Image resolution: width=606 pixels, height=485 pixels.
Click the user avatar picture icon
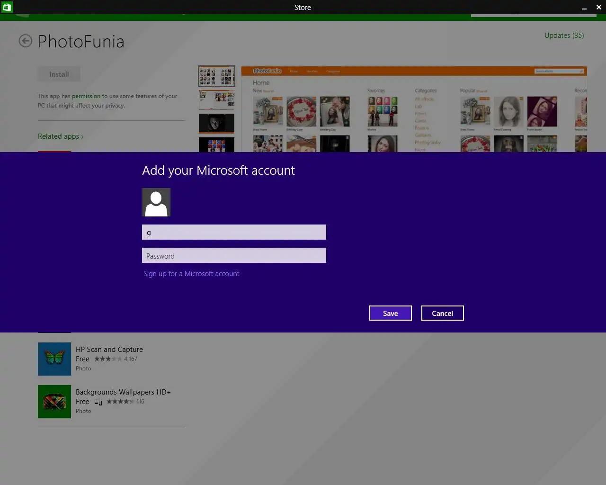(156, 202)
